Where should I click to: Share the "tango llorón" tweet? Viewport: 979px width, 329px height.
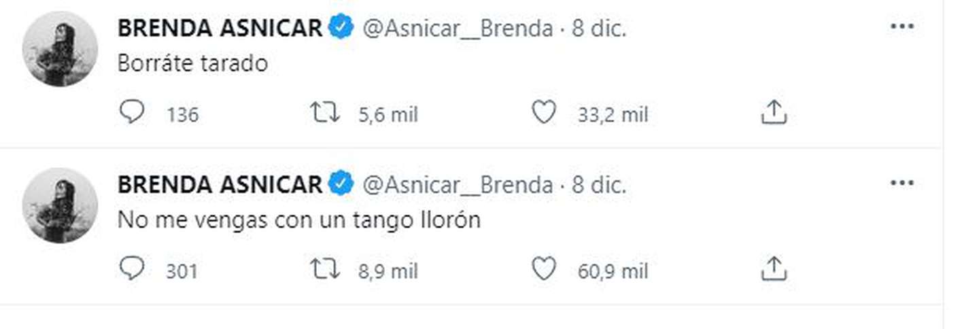coord(773,270)
